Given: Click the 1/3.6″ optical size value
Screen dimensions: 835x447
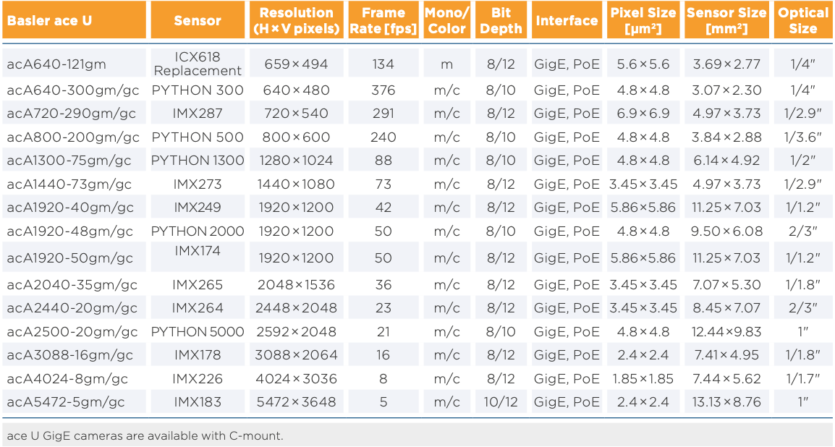Looking at the screenshot, I should tap(803, 137).
